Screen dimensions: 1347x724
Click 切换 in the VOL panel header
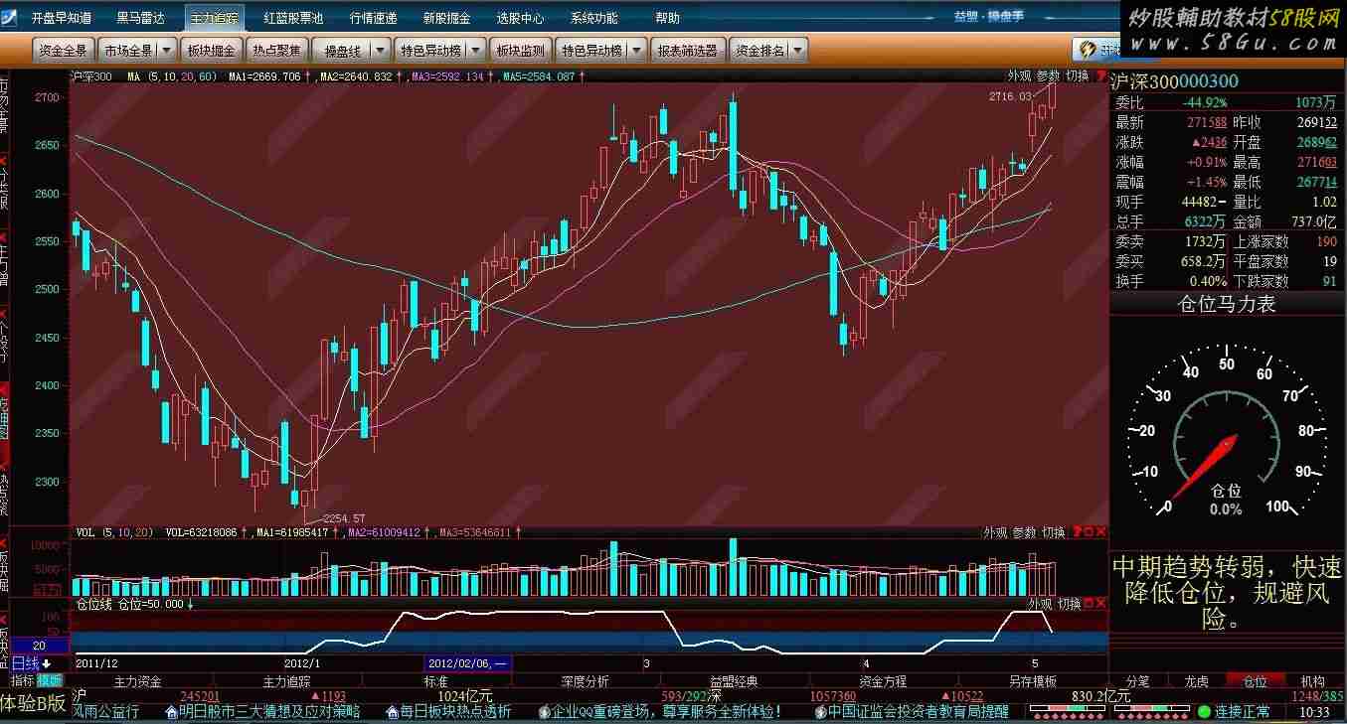click(x=1054, y=533)
